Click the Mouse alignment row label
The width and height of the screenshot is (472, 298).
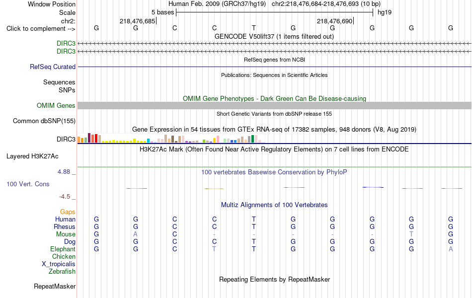[x=66, y=234]
